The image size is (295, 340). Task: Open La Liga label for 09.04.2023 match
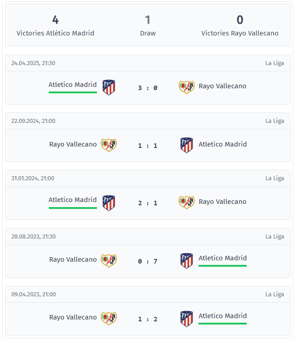pos(275,294)
